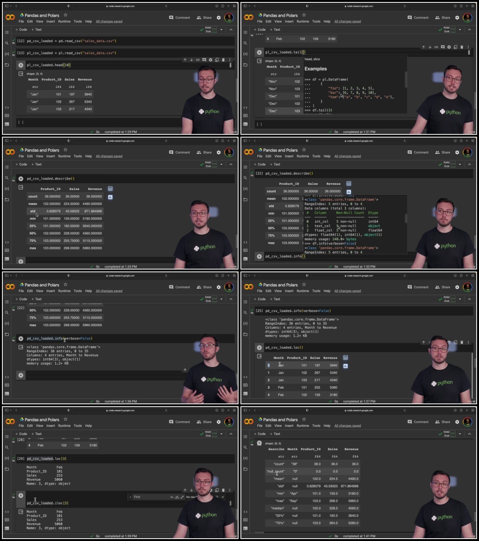Open more cell actions on head(10) cell
Image resolution: width=479 pixels, height=541 pixels.
click(229, 60)
